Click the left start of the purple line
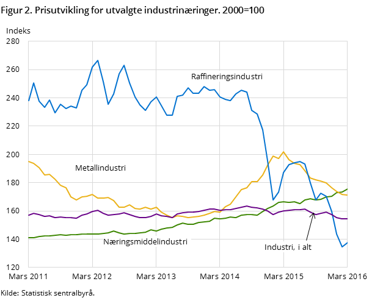Image resolution: width=372 pixels, height=298 pixels. pos(29,215)
